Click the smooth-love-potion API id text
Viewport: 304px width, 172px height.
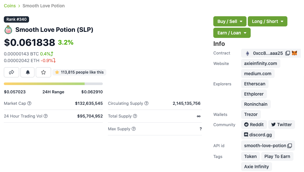coord(265,146)
